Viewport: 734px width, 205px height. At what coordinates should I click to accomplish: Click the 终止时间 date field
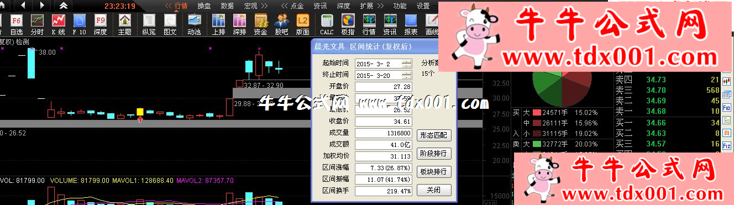pyautogui.click(x=383, y=75)
